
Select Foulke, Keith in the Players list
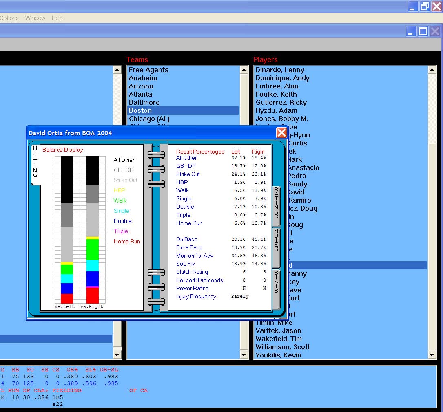341,94
